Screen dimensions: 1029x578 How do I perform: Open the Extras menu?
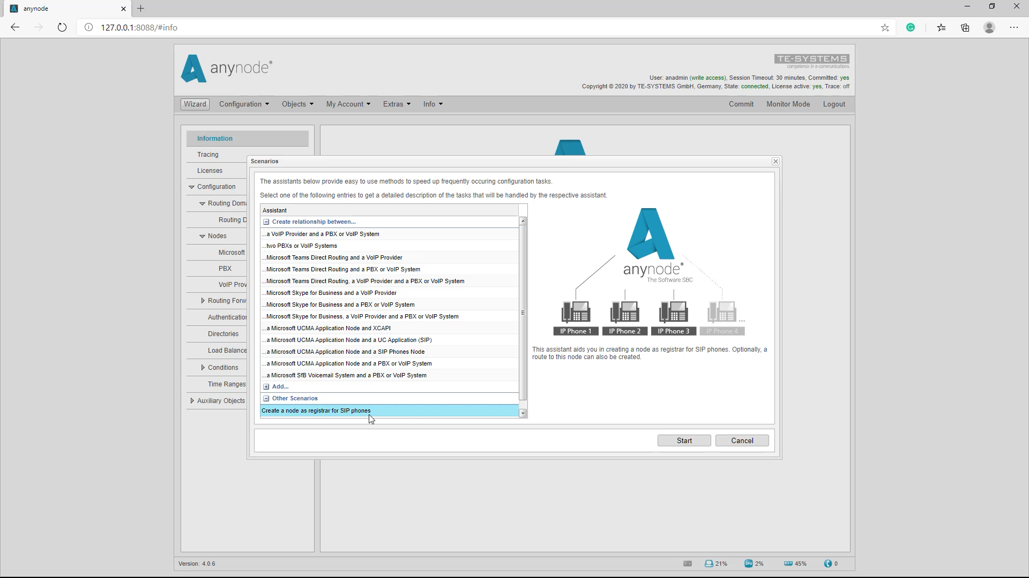click(x=397, y=104)
